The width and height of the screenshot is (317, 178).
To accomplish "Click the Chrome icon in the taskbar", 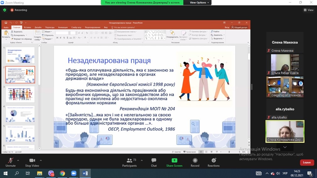I will pyautogui.click(x=63, y=173).
